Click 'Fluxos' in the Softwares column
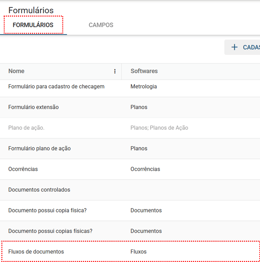260x262 pixels. tap(139, 252)
